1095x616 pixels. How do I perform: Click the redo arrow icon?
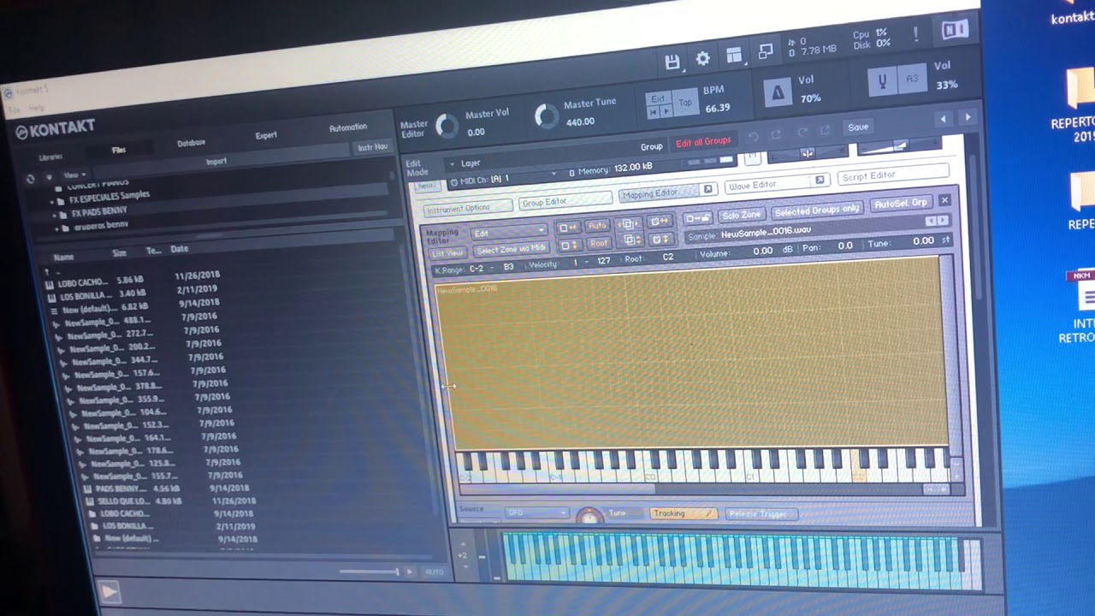tap(802, 133)
